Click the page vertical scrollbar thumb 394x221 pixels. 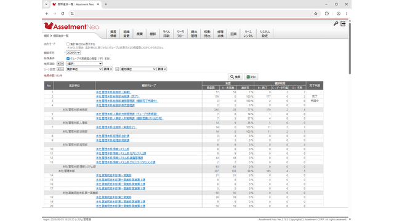tap(350, 48)
